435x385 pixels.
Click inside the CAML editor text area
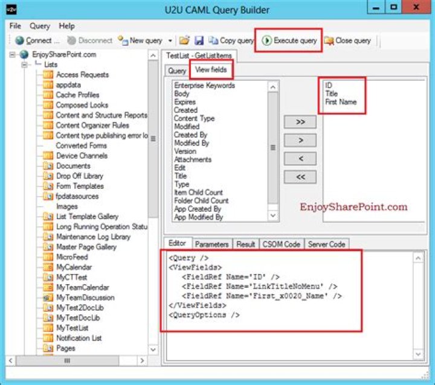coord(289,305)
